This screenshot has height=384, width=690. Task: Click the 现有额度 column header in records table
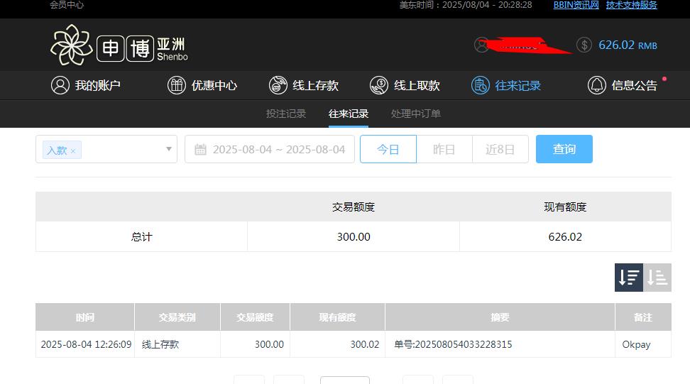tap(337, 317)
